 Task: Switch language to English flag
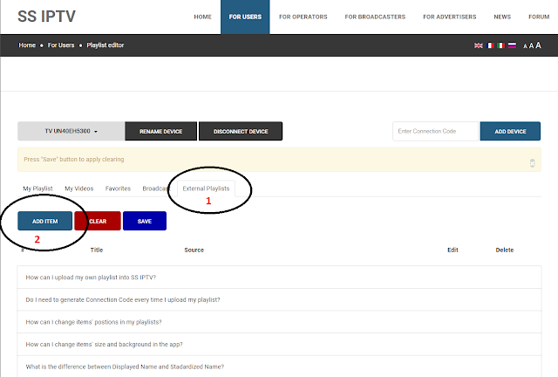point(479,45)
